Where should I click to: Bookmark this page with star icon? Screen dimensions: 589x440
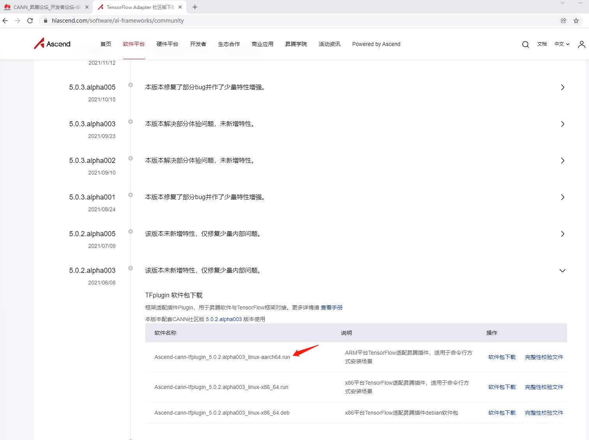pyautogui.click(x=576, y=21)
